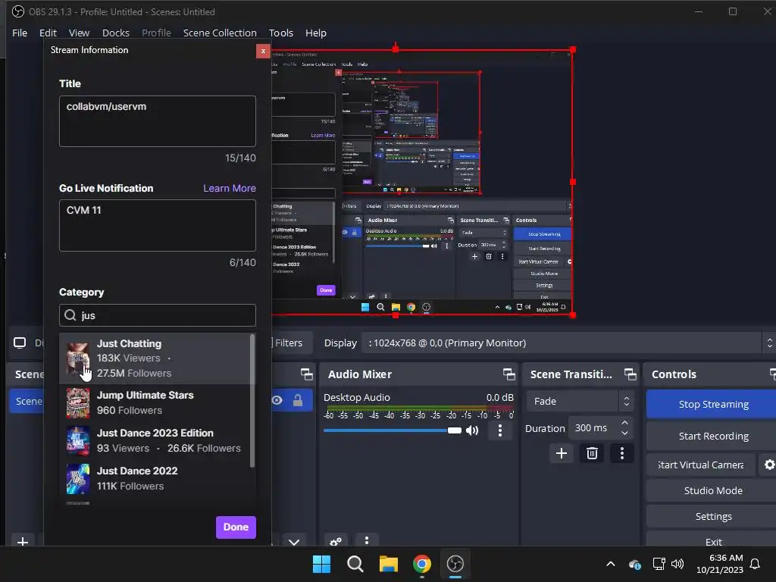The height and width of the screenshot is (582, 776).
Task: Open the Edit menu
Action: coord(48,33)
